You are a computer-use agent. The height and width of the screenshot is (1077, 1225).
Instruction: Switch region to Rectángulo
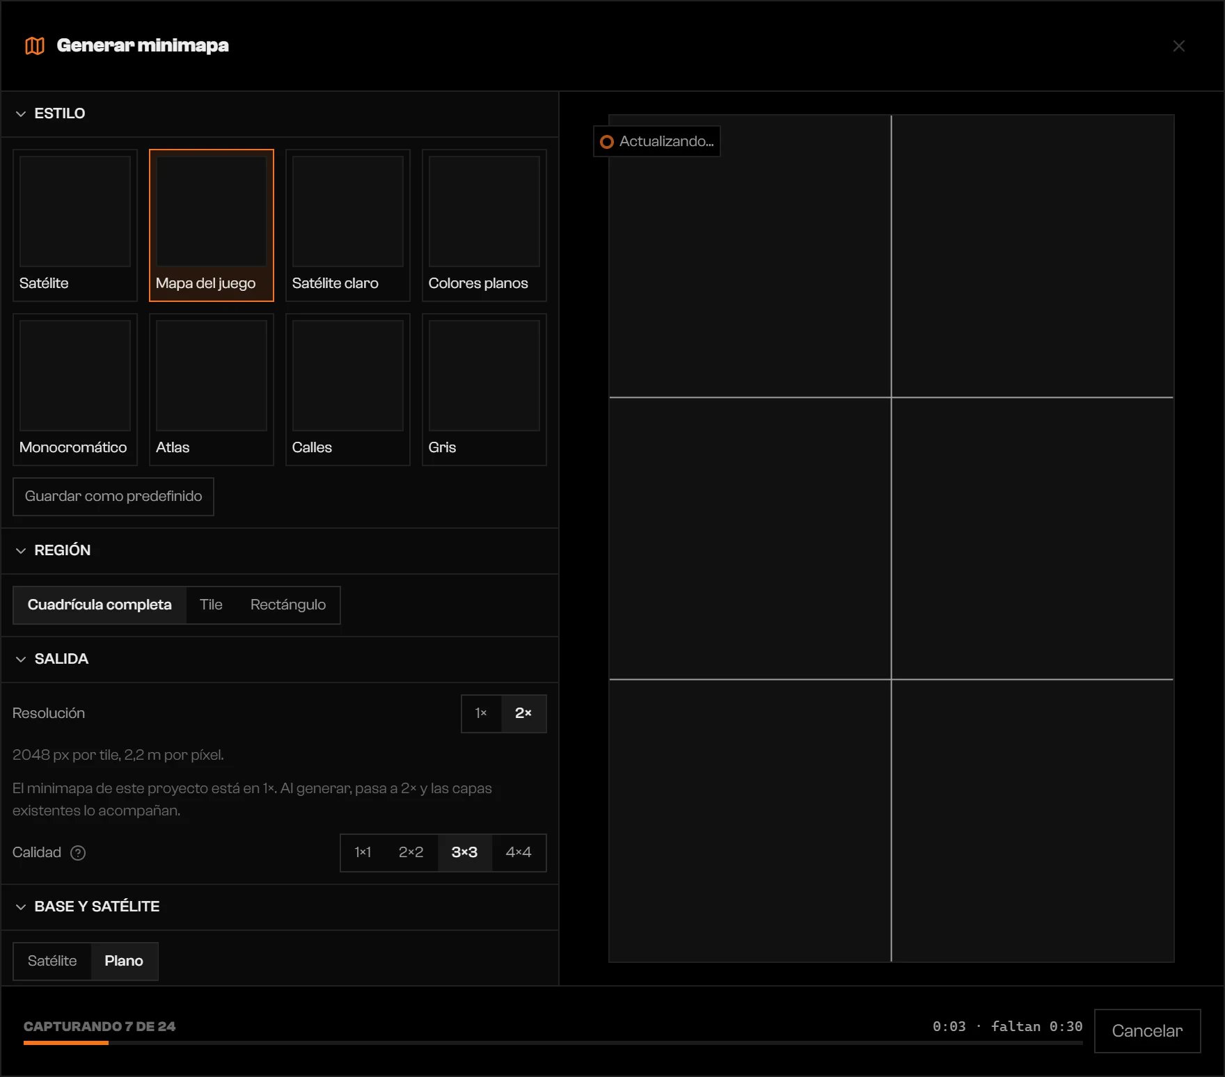click(x=288, y=605)
